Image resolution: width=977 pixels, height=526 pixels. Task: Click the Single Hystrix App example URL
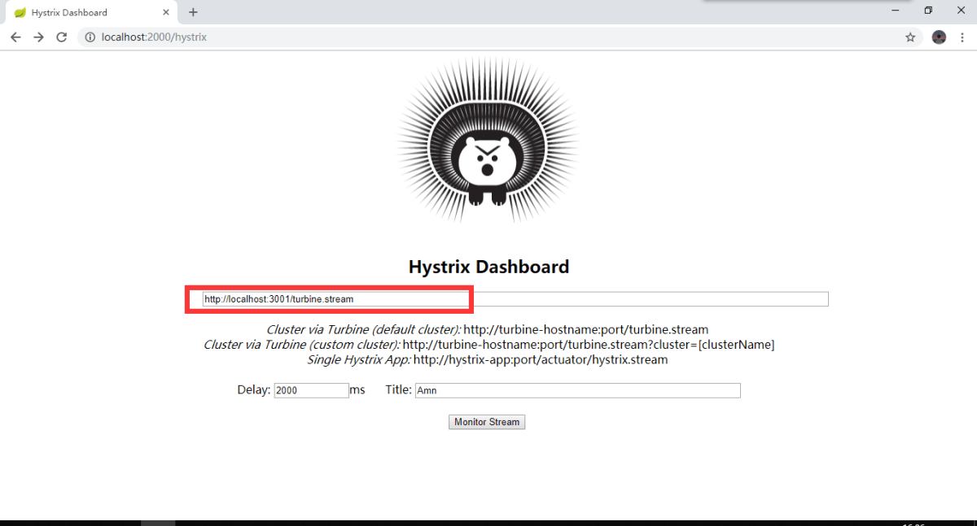click(x=541, y=359)
